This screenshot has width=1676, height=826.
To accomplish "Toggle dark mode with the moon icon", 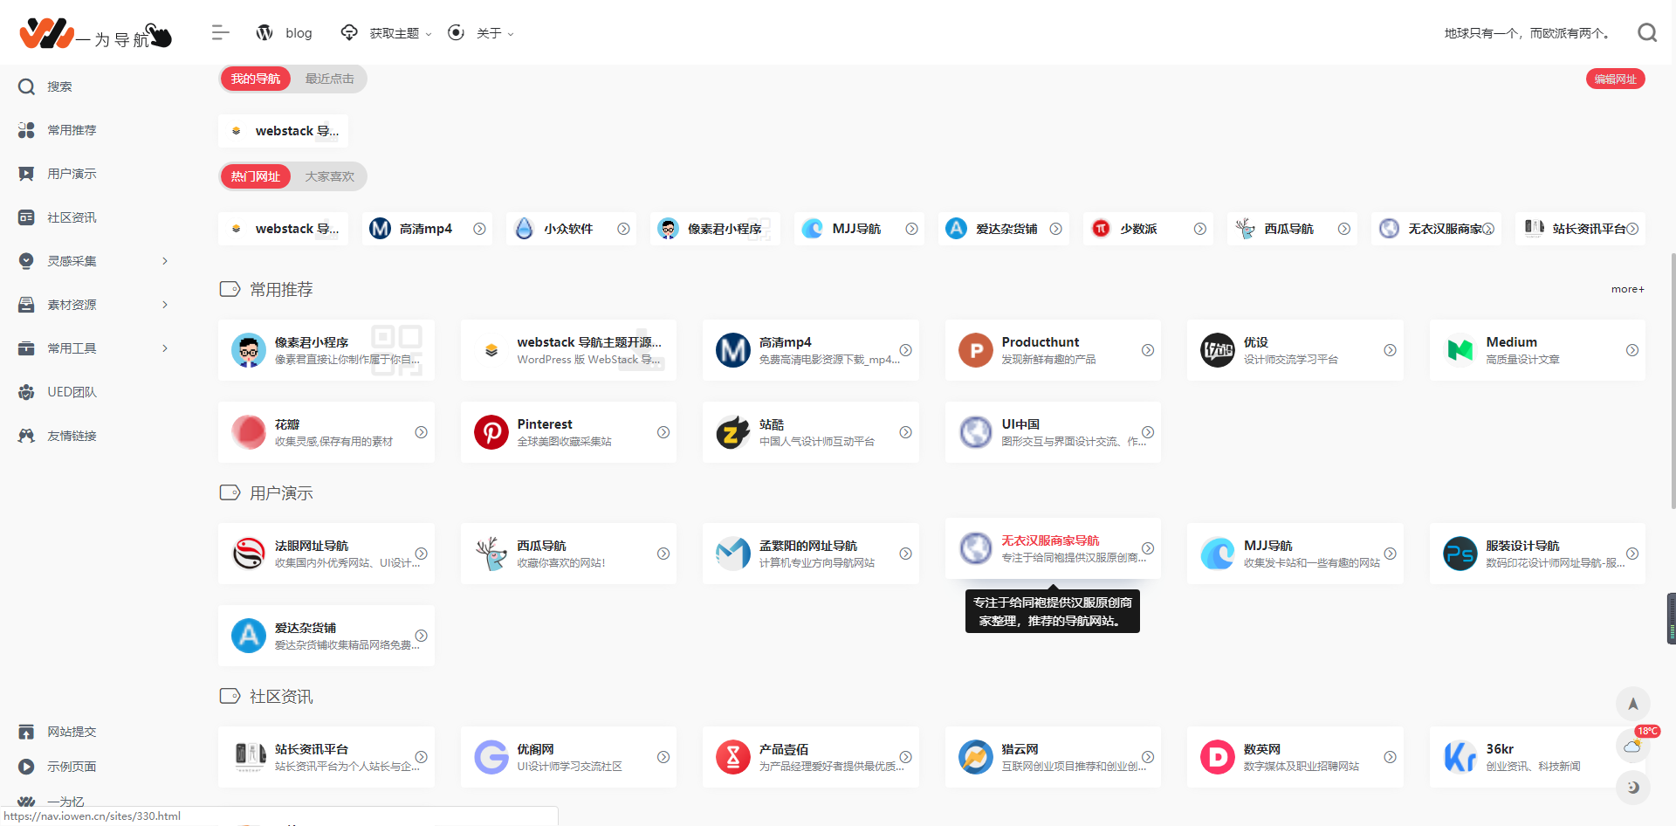I will coord(1632,788).
